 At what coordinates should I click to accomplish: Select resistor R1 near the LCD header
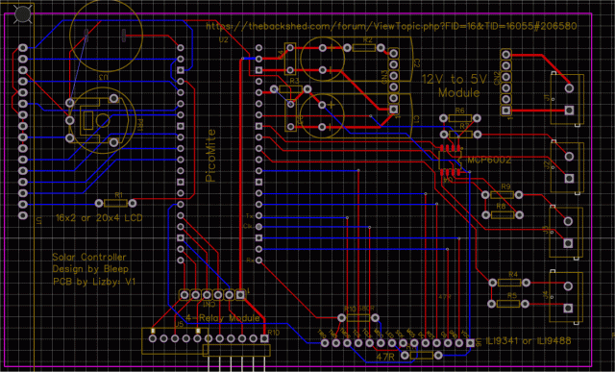click(x=115, y=203)
